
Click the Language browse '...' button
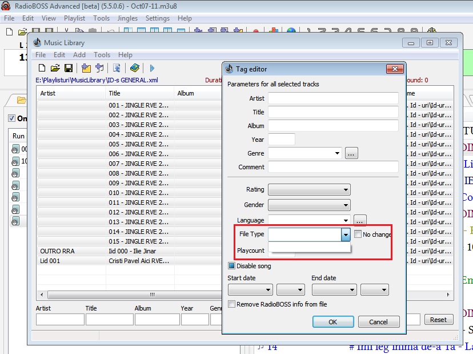coord(360,220)
